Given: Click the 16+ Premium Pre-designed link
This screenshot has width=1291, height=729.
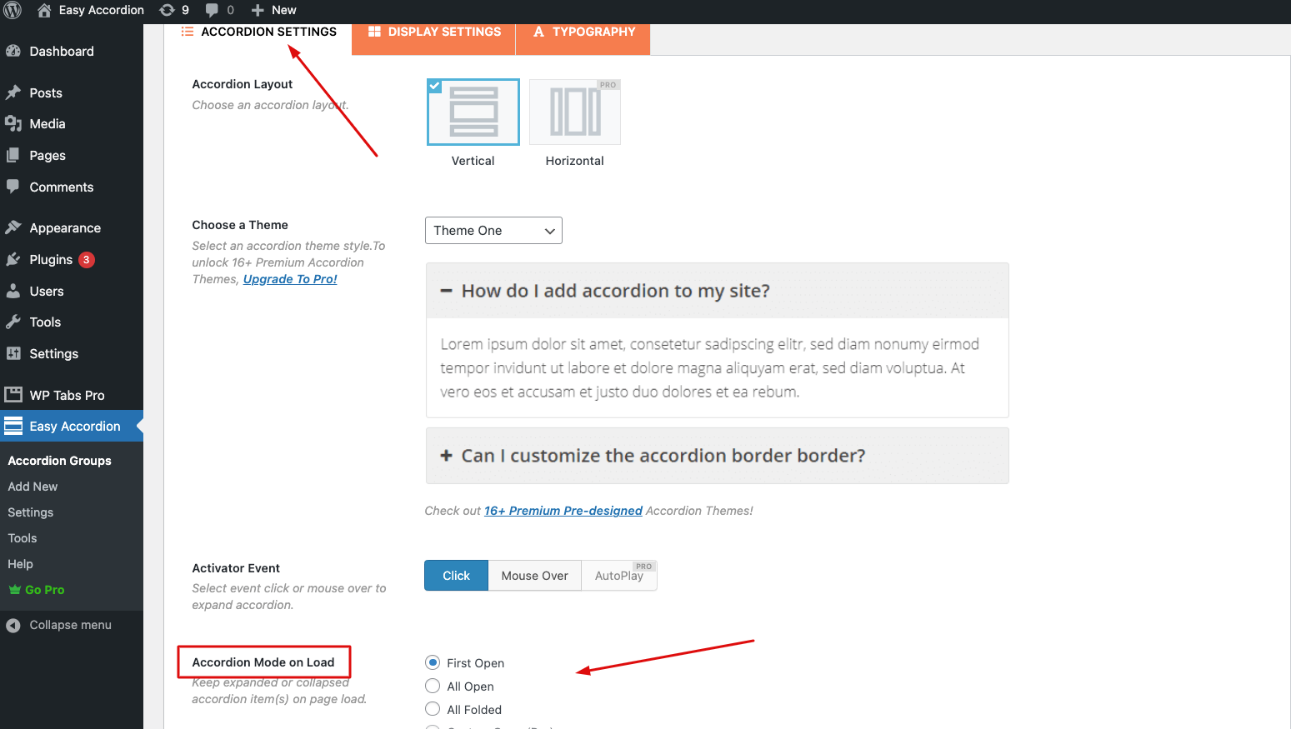Looking at the screenshot, I should pos(563,511).
